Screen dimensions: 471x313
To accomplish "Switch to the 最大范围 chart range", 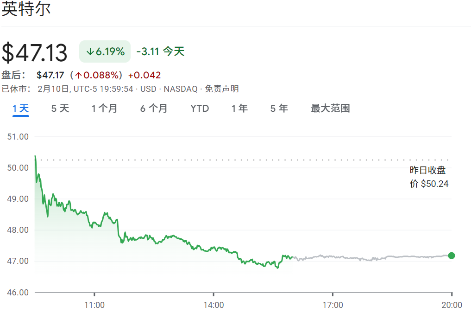I will point(330,108).
